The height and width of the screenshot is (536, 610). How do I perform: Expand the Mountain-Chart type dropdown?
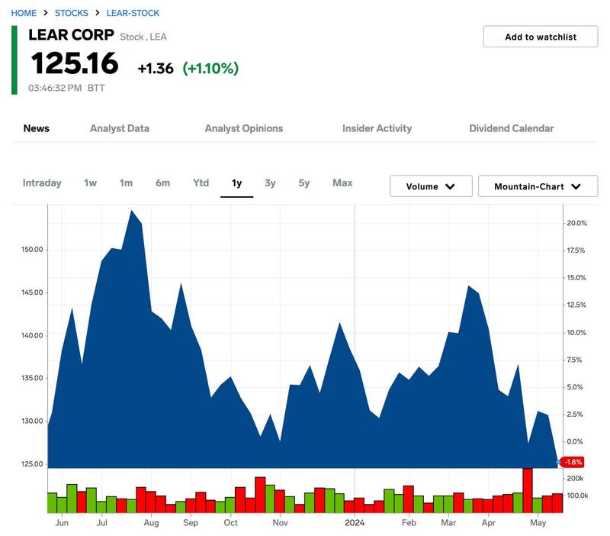[x=538, y=186]
